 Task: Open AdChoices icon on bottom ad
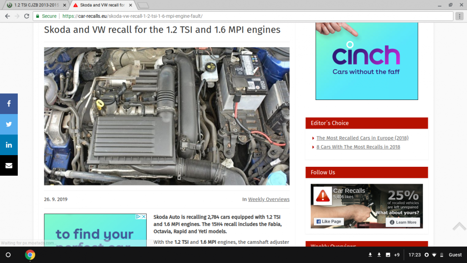[x=138, y=217]
